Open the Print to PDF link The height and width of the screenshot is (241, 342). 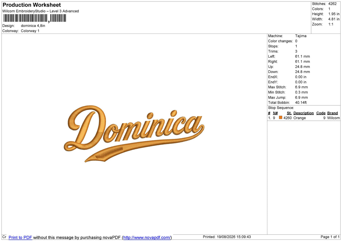pyautogui.click(x=20, y=237)
